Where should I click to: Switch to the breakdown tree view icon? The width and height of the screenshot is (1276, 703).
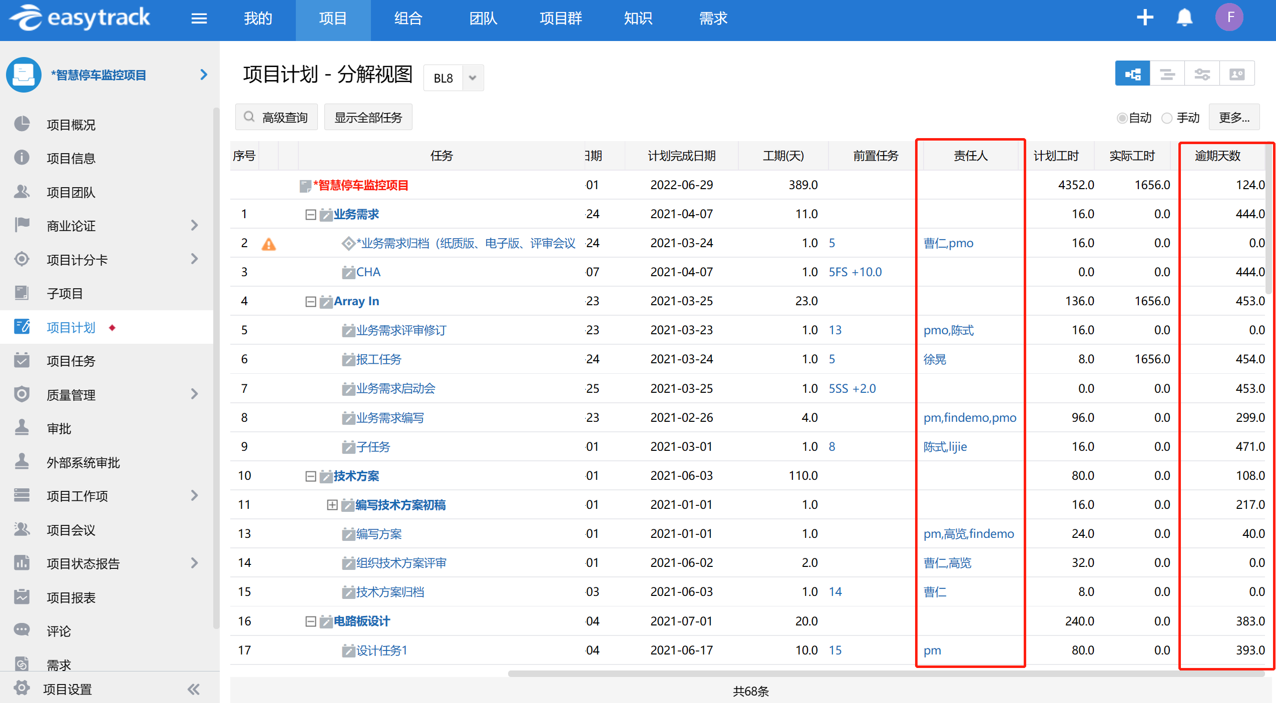(x=1132, y=74)
